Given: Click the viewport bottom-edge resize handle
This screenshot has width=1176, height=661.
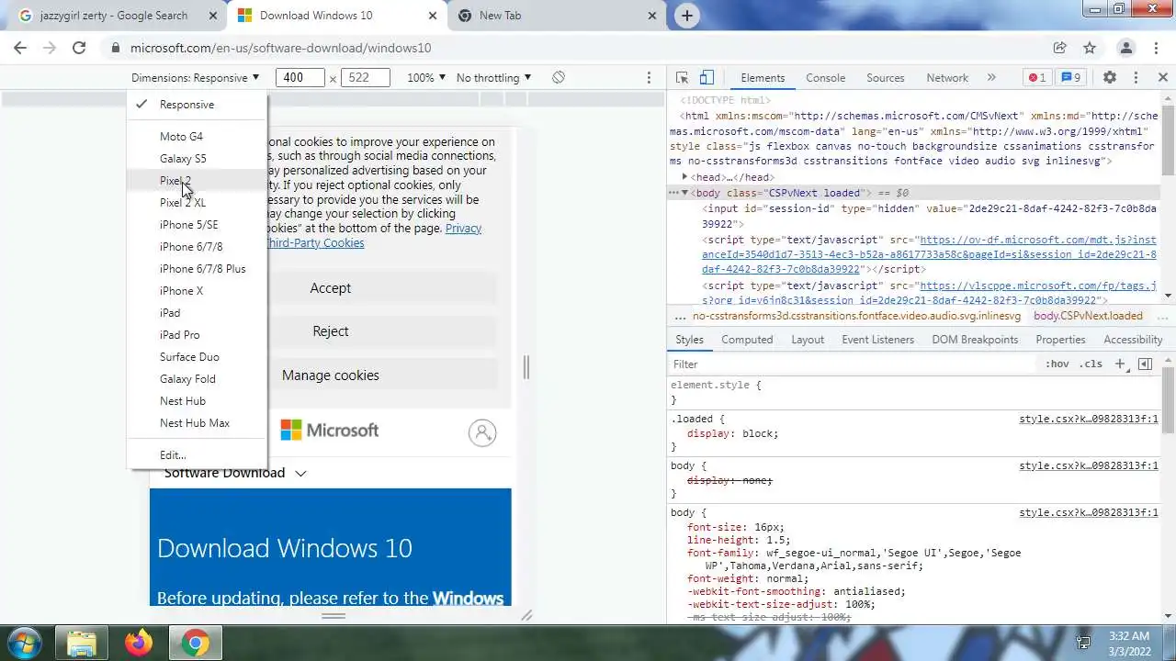Looking at the screenshot, I should coord(334,616).
